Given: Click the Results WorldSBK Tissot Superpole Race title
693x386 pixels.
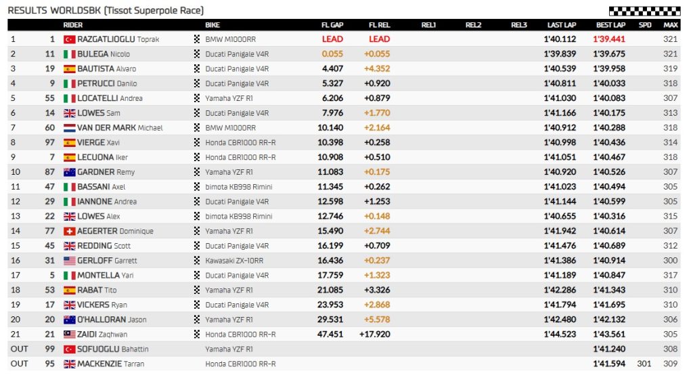Looking at the screenshot, I should coord(105,10).
